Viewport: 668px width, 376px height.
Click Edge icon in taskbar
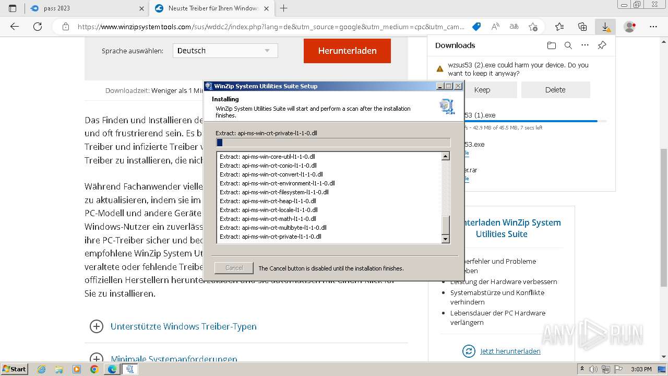pyautogui.click(x=112, y=369)
